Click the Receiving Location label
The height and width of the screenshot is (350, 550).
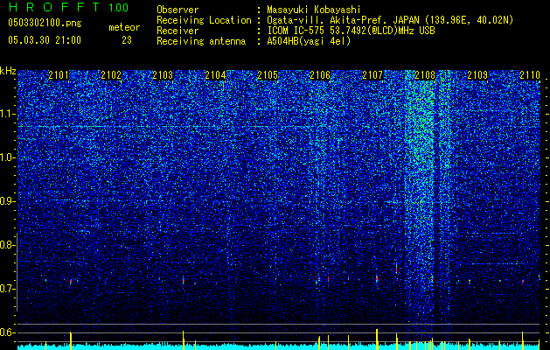[x=204, y=20]
